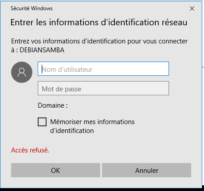Focus the Nom d'utilisateur field

click(x=103, y=69)
